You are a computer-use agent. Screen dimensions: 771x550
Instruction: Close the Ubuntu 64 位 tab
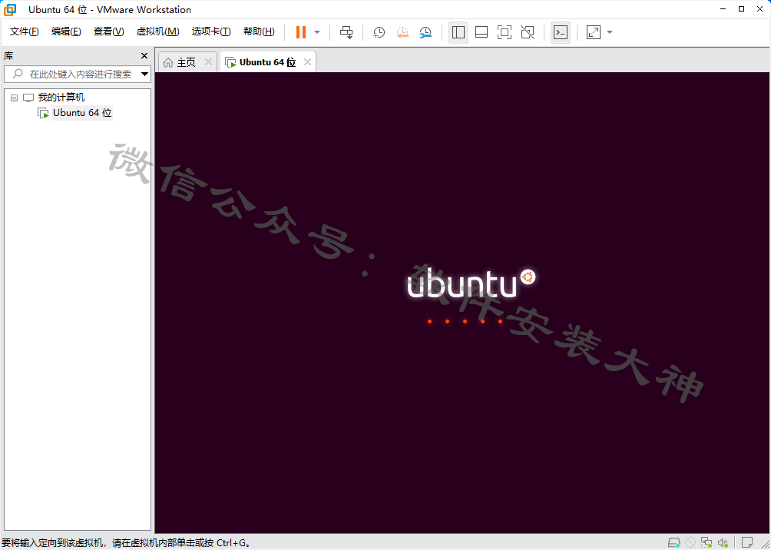pos(307,62)
